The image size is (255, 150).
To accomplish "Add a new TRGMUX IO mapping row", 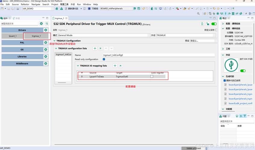I will [115, 66].
